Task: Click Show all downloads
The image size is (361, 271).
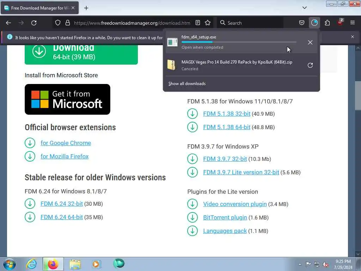Action: click(x=187, y=84)
